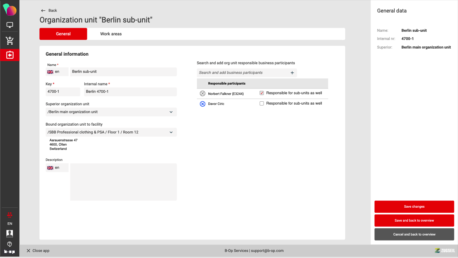Remove Norbert Falkner from responsible participants

(x=202, y=93)
